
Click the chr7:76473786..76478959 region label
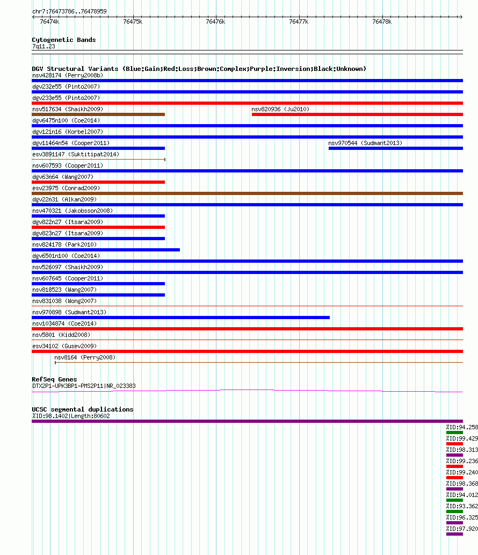pyautogui.click(x=69, y=11)
